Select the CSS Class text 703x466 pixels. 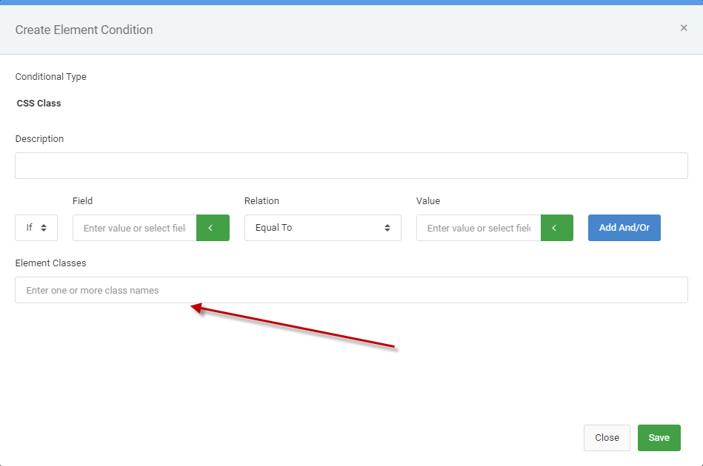39,104
